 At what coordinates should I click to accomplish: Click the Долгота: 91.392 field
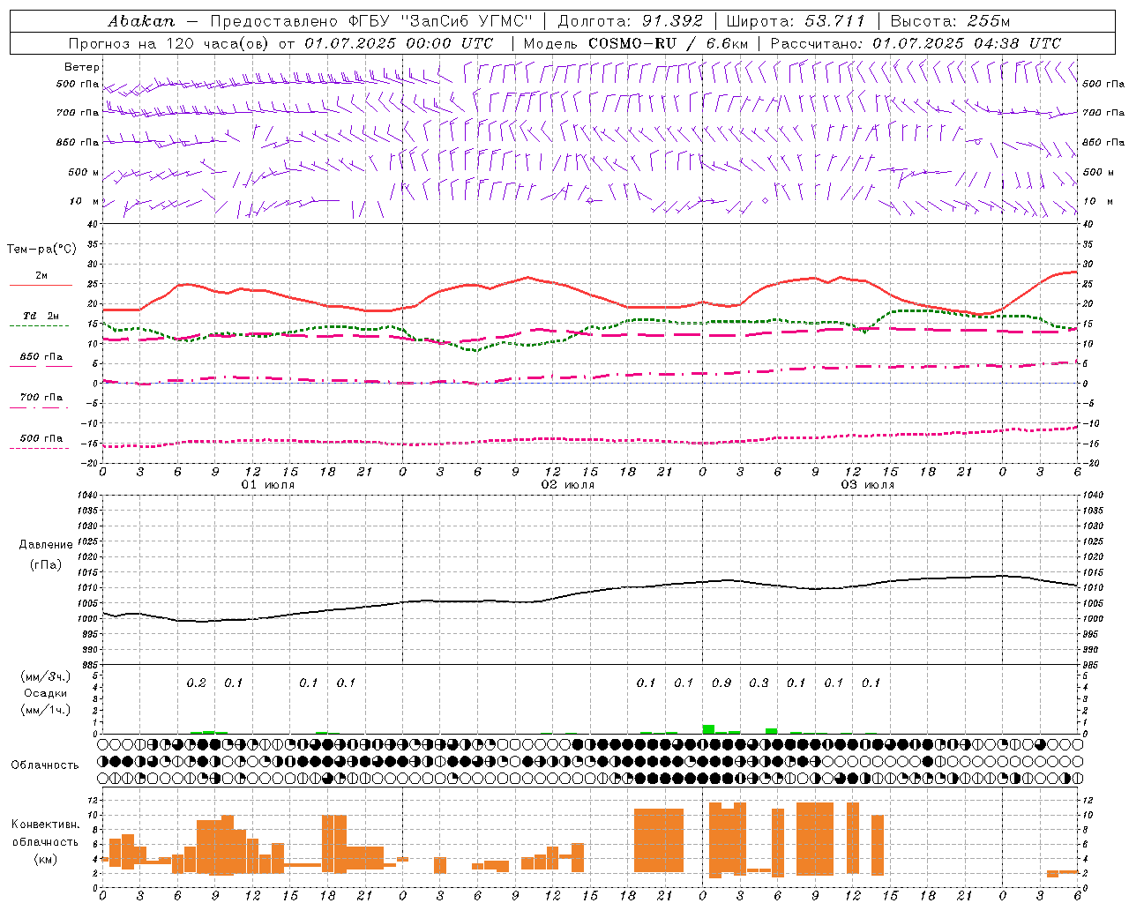pos(631,21)
